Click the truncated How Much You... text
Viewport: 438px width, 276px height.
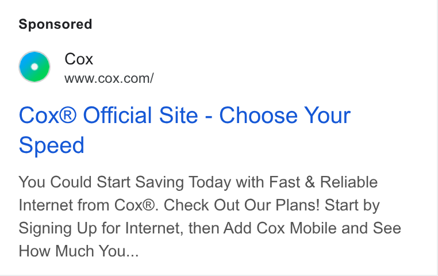tap(79, 251)
